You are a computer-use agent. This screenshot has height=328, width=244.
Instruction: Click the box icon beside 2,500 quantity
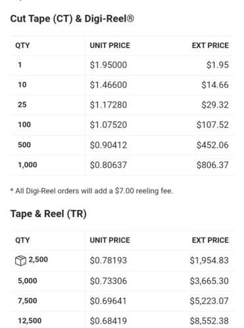[20, 260]
